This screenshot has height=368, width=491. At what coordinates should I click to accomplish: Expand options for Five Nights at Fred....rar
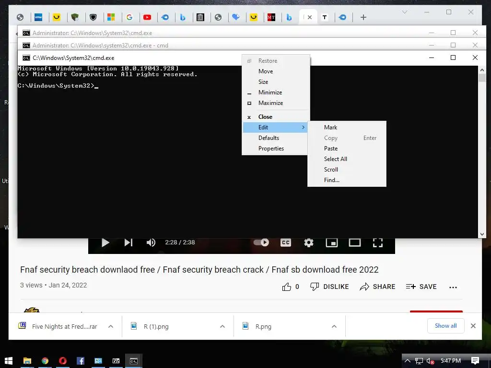(111, 326)
